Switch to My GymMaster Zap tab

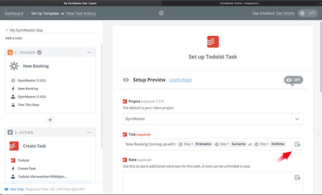80,3
